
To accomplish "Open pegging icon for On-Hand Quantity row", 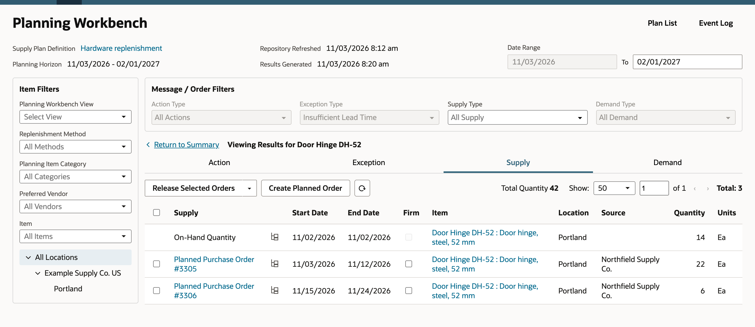I will 275,237.
